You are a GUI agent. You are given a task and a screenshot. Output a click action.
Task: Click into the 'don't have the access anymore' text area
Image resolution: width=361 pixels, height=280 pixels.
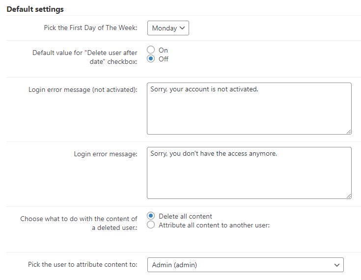pyautogui.click(x=249, y=173)
